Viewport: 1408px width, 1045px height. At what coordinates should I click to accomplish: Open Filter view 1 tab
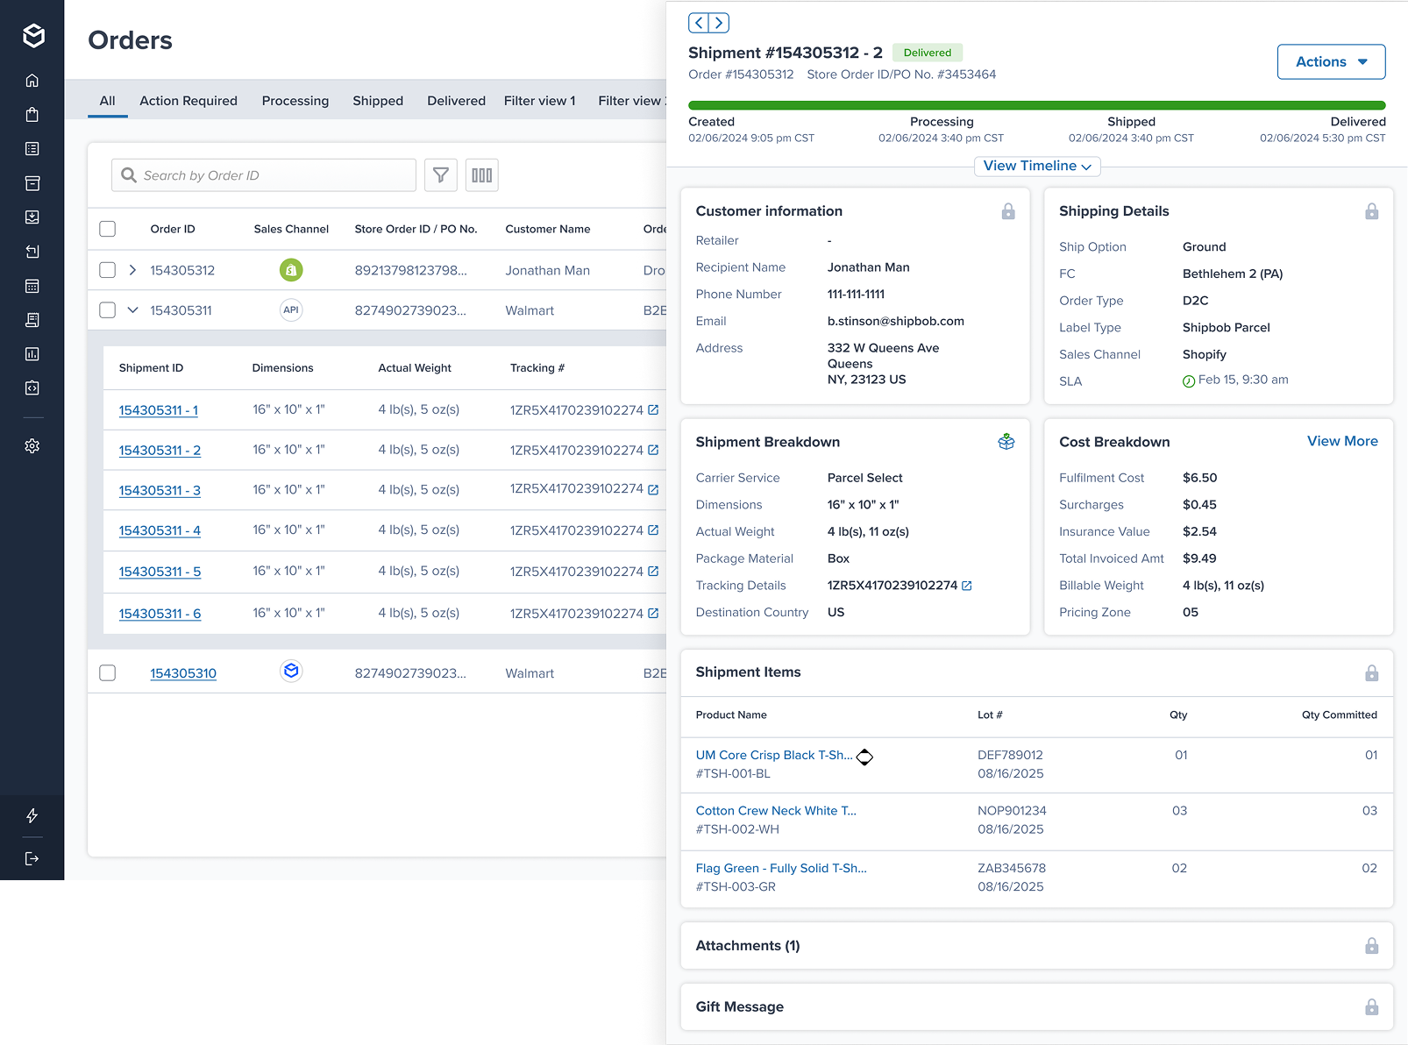point(539,101)
